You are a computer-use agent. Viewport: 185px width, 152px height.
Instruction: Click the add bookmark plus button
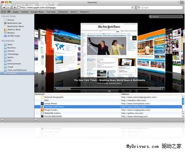(x=14, y=7)
